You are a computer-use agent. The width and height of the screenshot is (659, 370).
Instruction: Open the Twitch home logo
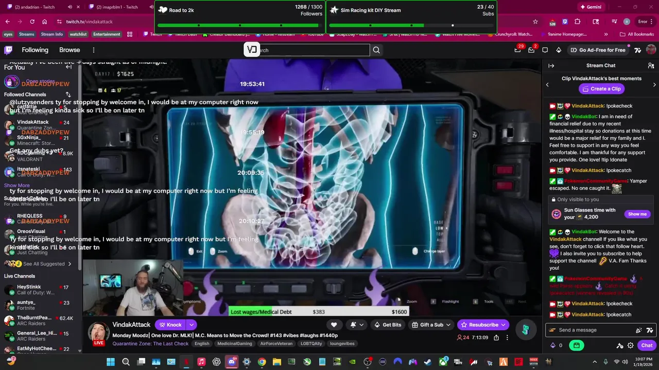click(8, 50)
